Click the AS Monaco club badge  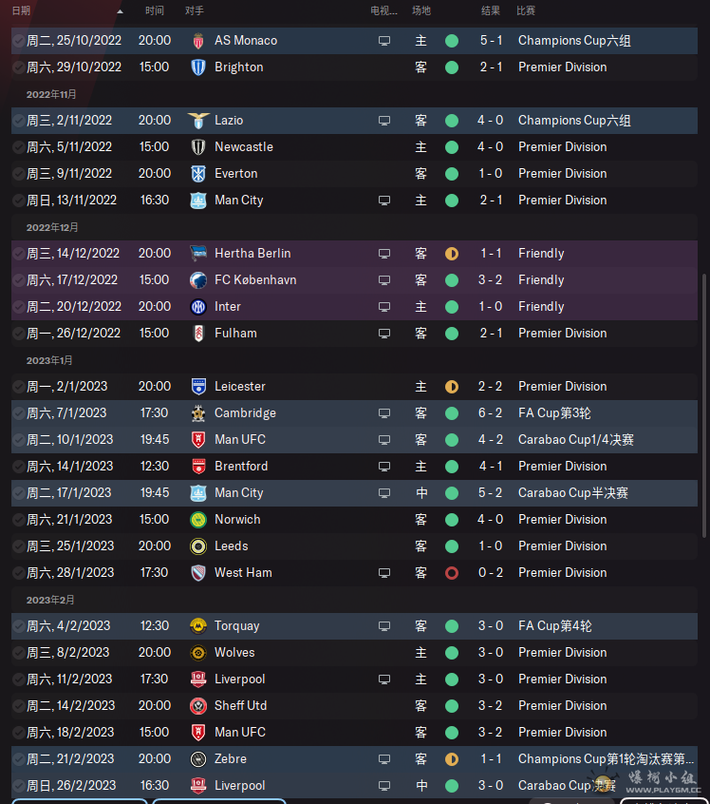198,41
